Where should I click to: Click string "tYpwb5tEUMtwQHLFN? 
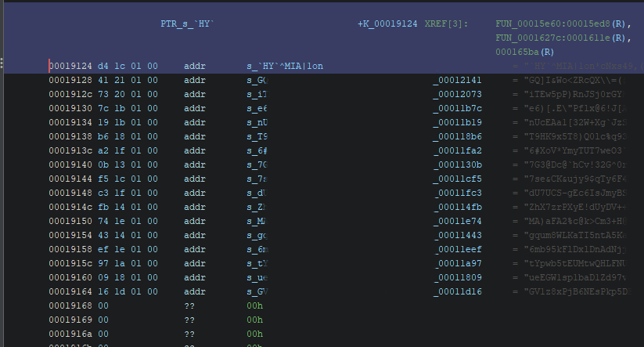[574, 263]
